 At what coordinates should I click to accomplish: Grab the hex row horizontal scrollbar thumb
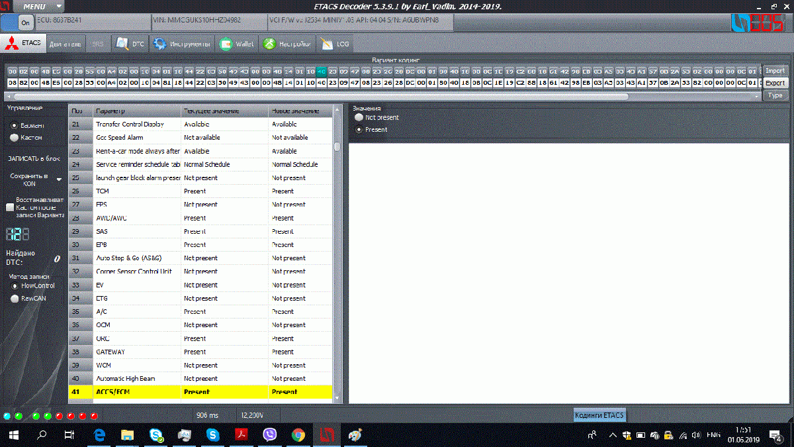[322, 96]
